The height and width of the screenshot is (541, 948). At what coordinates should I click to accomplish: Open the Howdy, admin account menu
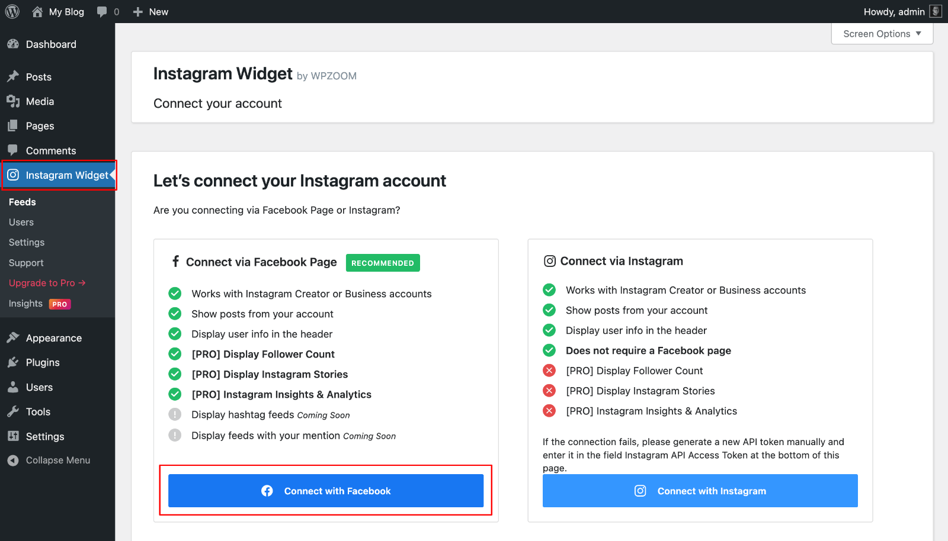[x=902, y=12]
